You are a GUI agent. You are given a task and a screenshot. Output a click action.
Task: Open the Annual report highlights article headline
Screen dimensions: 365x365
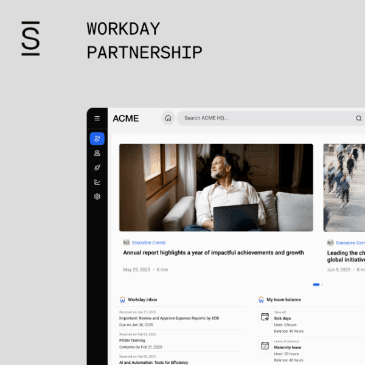213,252
